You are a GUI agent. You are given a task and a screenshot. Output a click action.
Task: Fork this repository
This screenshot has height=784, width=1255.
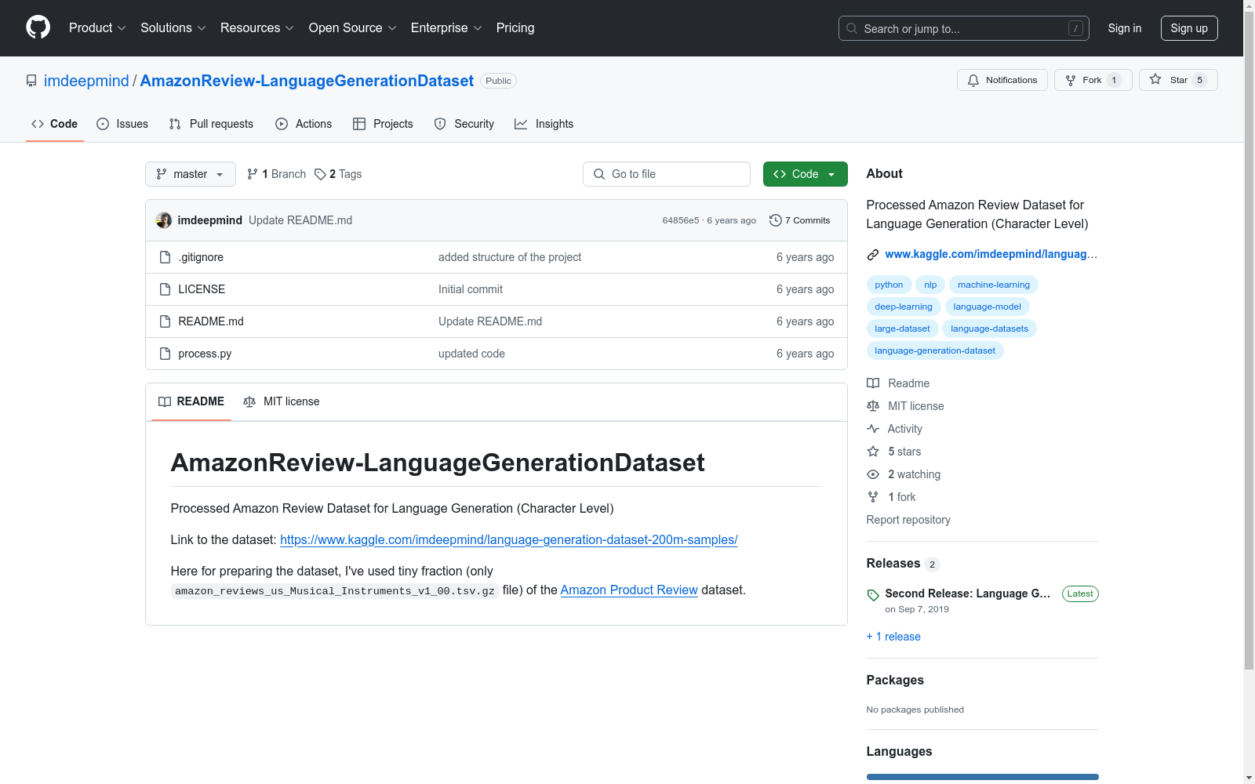tap(1093, 80)
